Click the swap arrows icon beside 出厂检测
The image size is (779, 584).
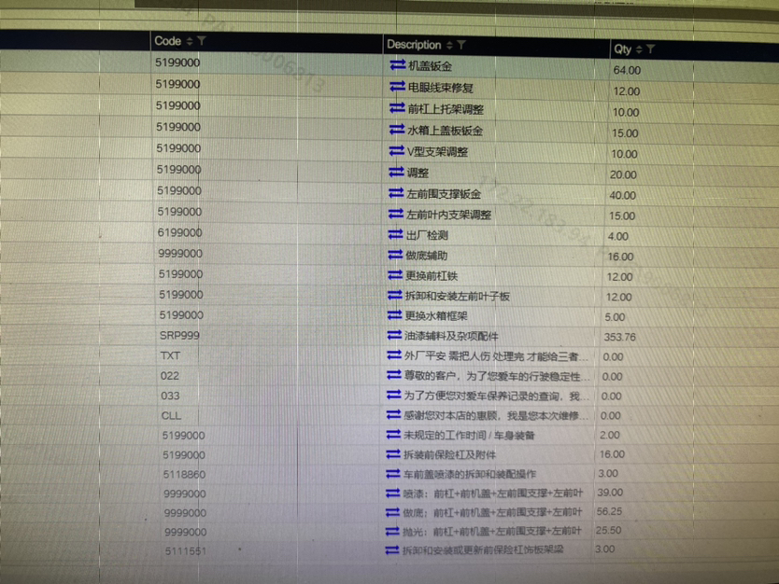tap(395, 234)
